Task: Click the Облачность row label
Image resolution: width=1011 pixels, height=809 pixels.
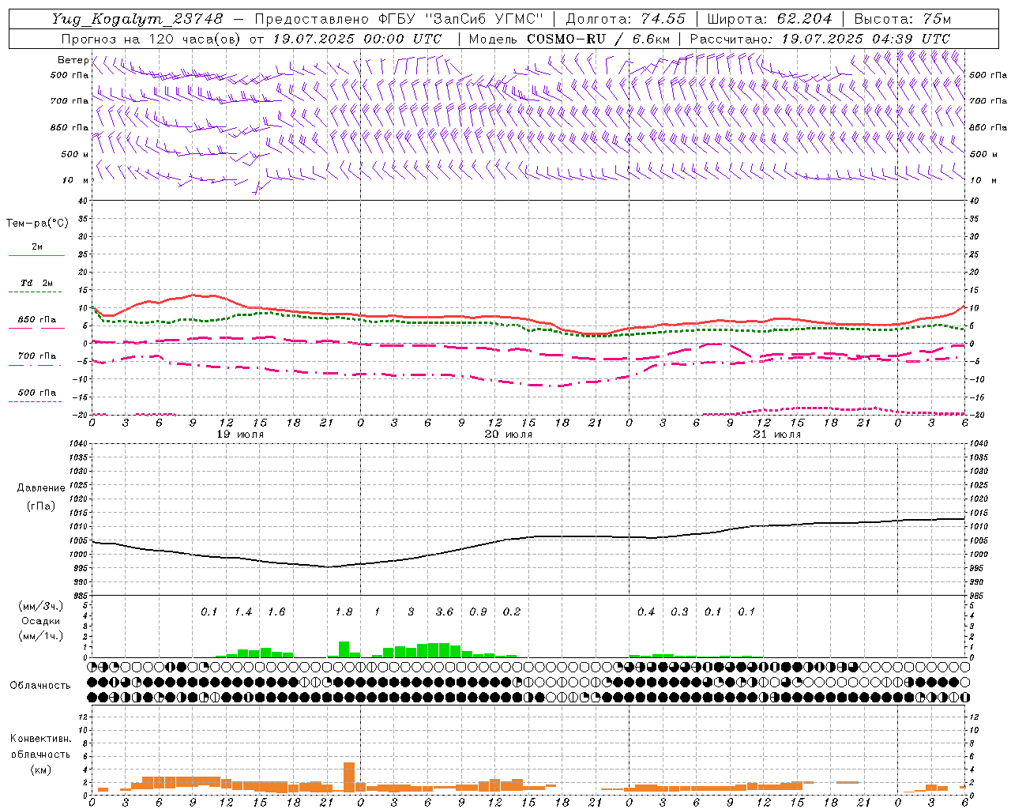Action: coord(40,685)
